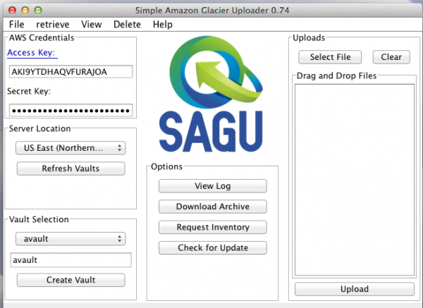Image resolution: width=423 pixels, height=308 pixels.
Task: Open the Help menu
Action: 162,24
